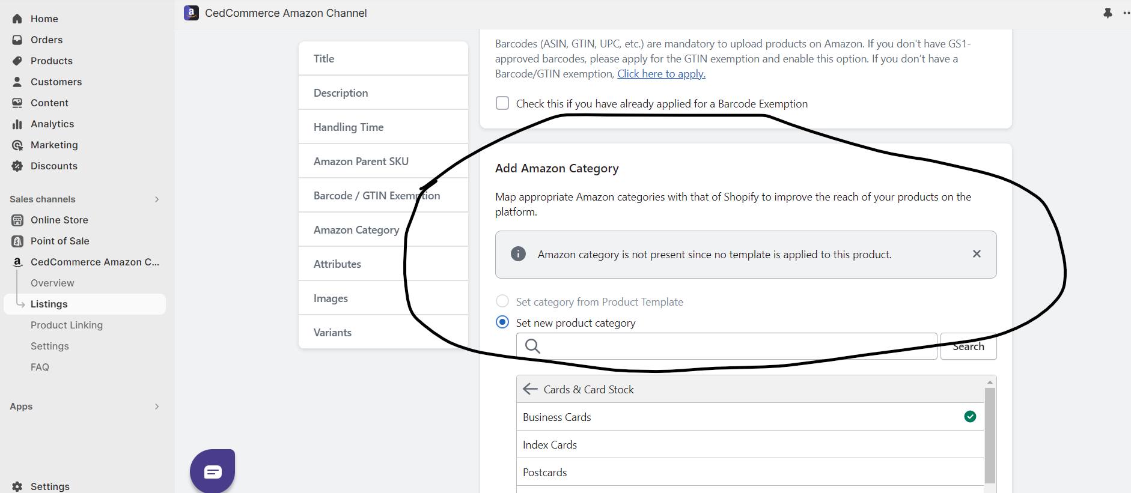
Task: Click the Settings gear icon at bottom
Action: pos(17,486)
